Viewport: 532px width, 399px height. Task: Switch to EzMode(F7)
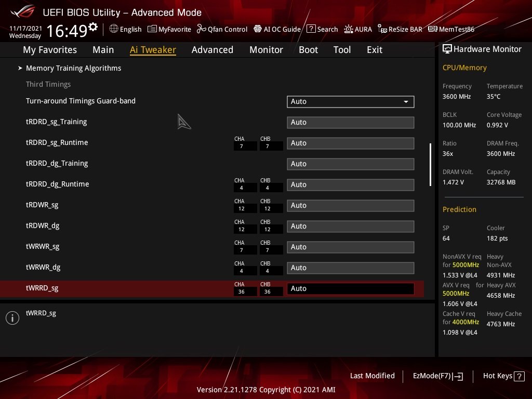click(x=437, y=376)
